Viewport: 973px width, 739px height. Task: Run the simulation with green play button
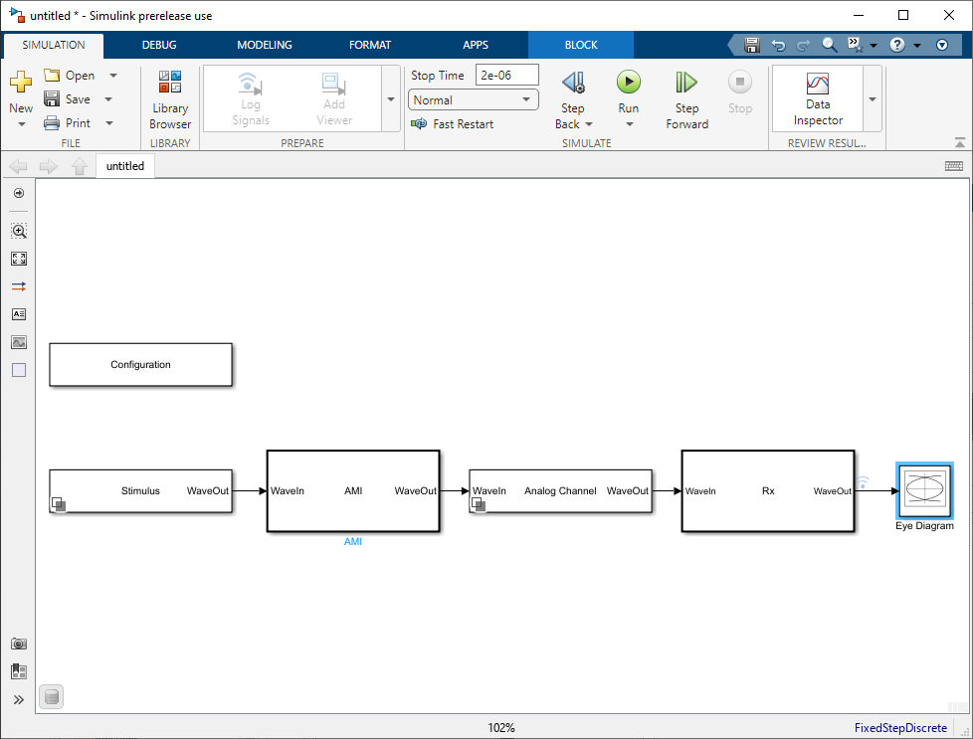[x=629, y=82]
